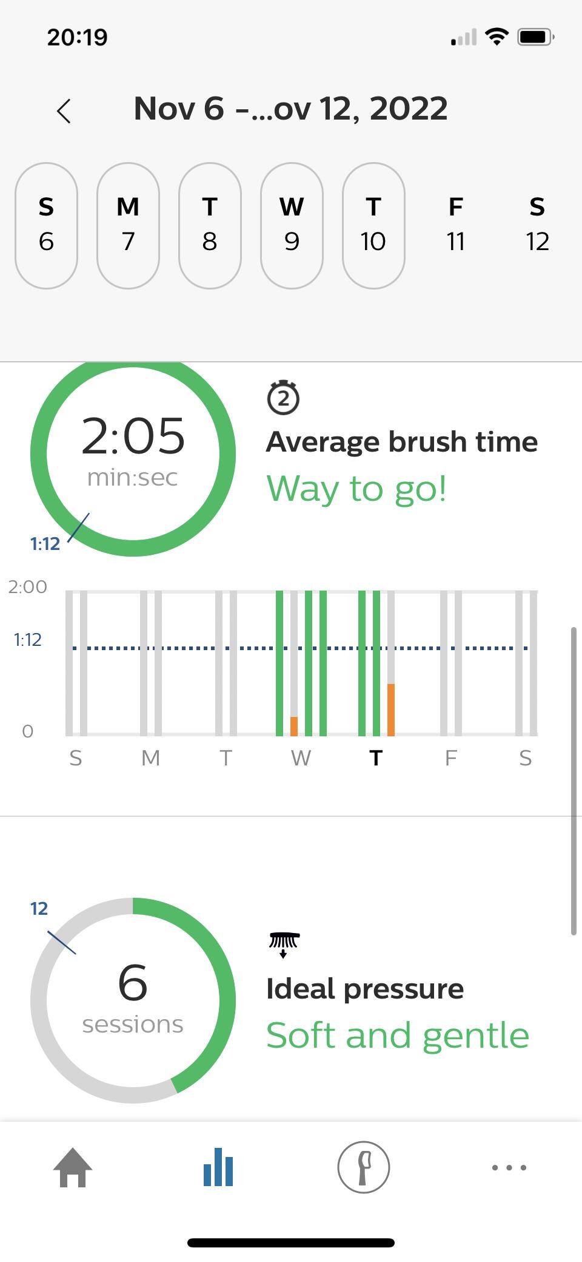Select Tuesday 8 day pill
582x1262 pixels.
(210, 225)
